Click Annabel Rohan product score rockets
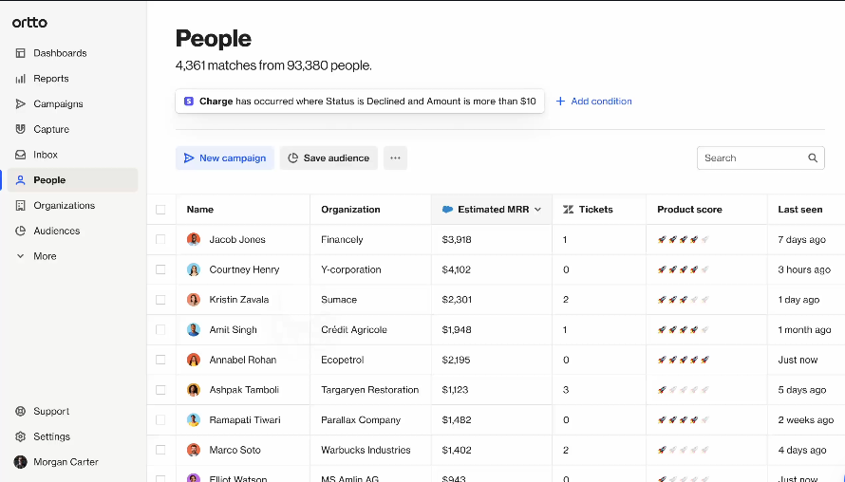Screen dimensions: 845x482 [683, 360]
